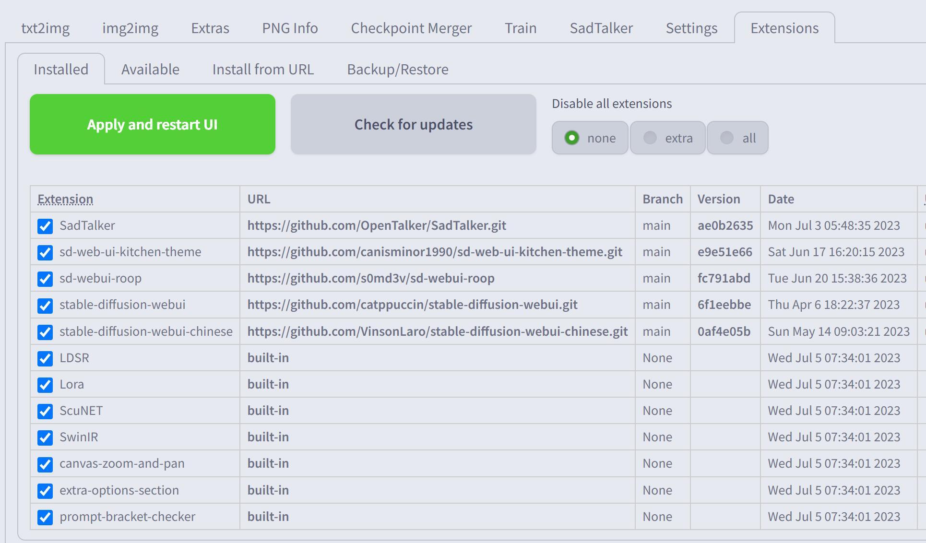Click the Branch column header
The width and height of the screenshot is (926, 543).
[663, 199]
